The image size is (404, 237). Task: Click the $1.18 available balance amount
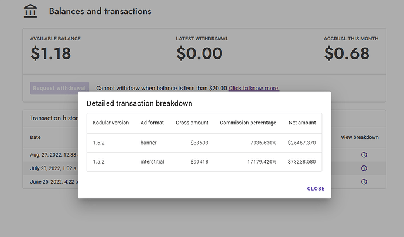51,54
